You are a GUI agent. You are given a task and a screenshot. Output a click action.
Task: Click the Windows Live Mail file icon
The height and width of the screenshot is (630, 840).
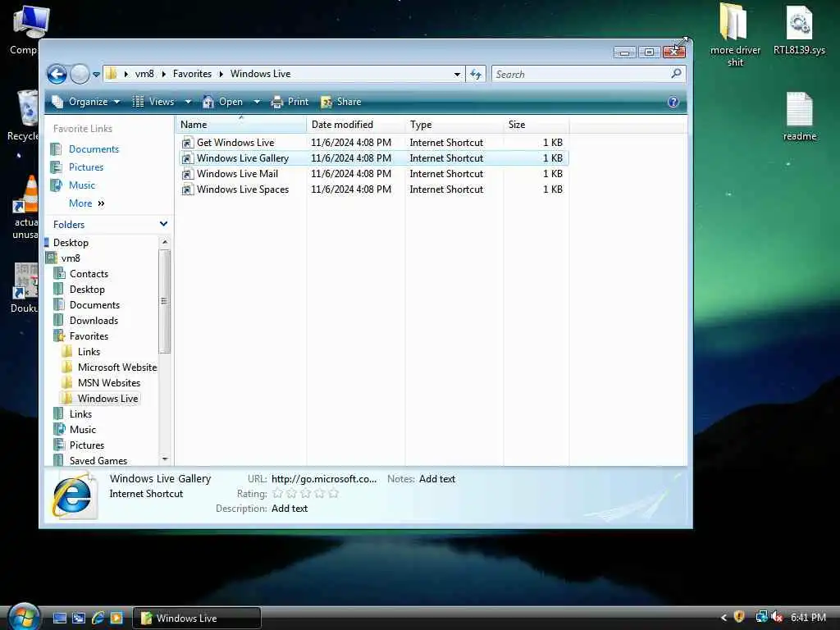coord(187,174)
